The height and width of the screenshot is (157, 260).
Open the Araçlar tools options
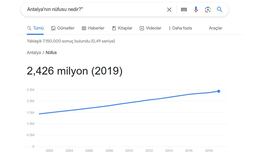click(215, 28)
